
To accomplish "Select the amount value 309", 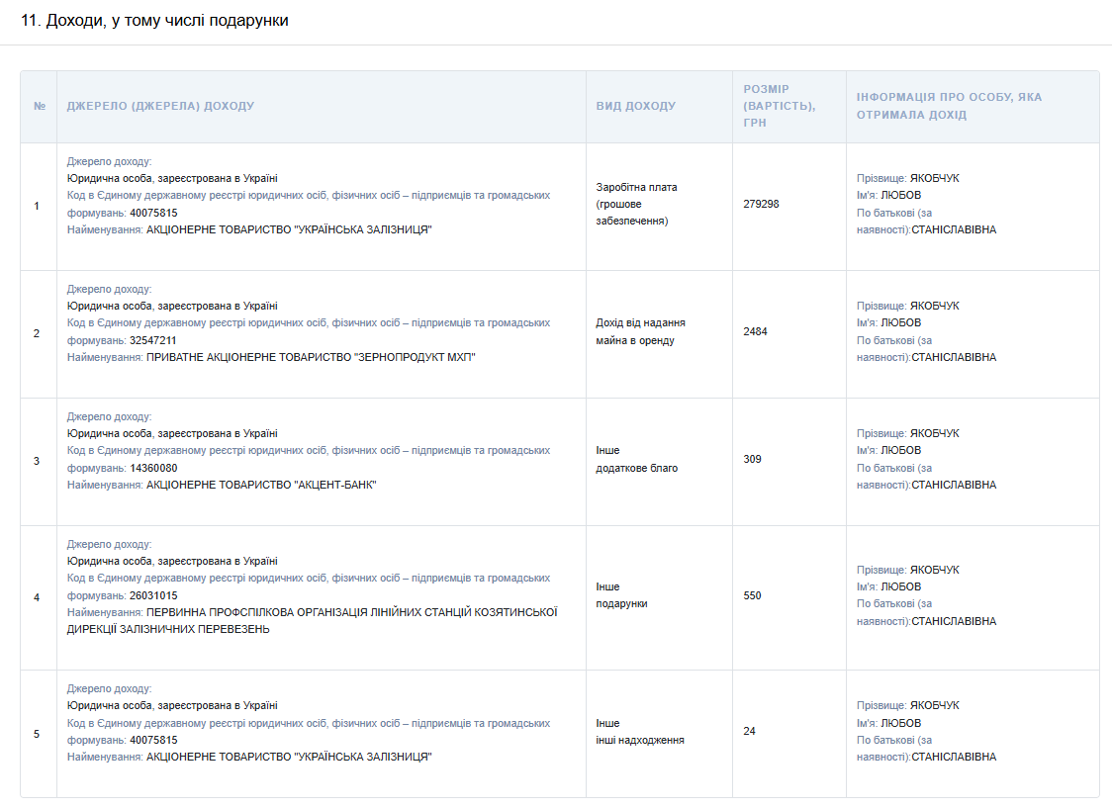I will click(753, 460).
